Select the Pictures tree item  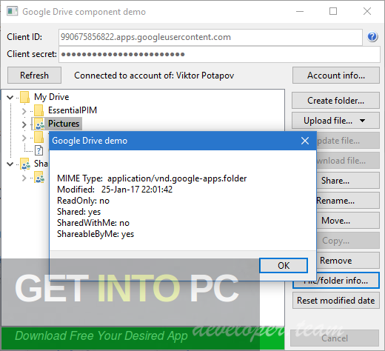pos(64,124)
